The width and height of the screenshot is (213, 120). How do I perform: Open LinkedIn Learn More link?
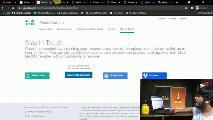85,68
